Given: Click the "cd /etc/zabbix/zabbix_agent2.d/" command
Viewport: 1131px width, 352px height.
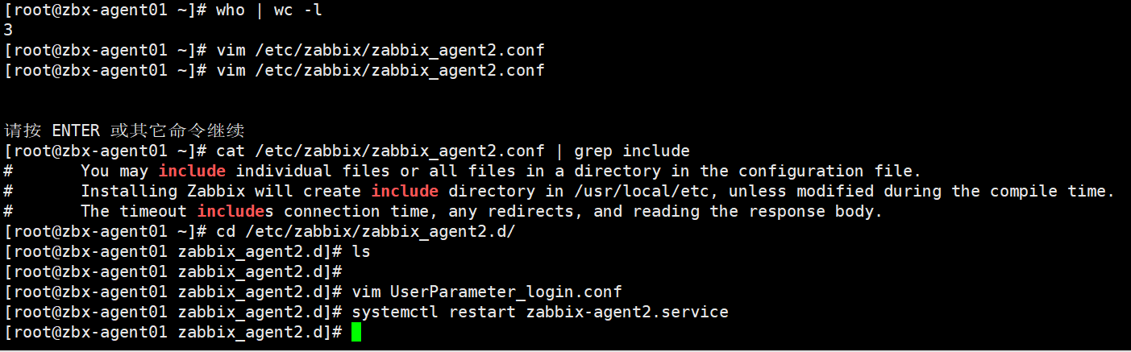Looking at the screenshot, I should (x=365, y=231).
